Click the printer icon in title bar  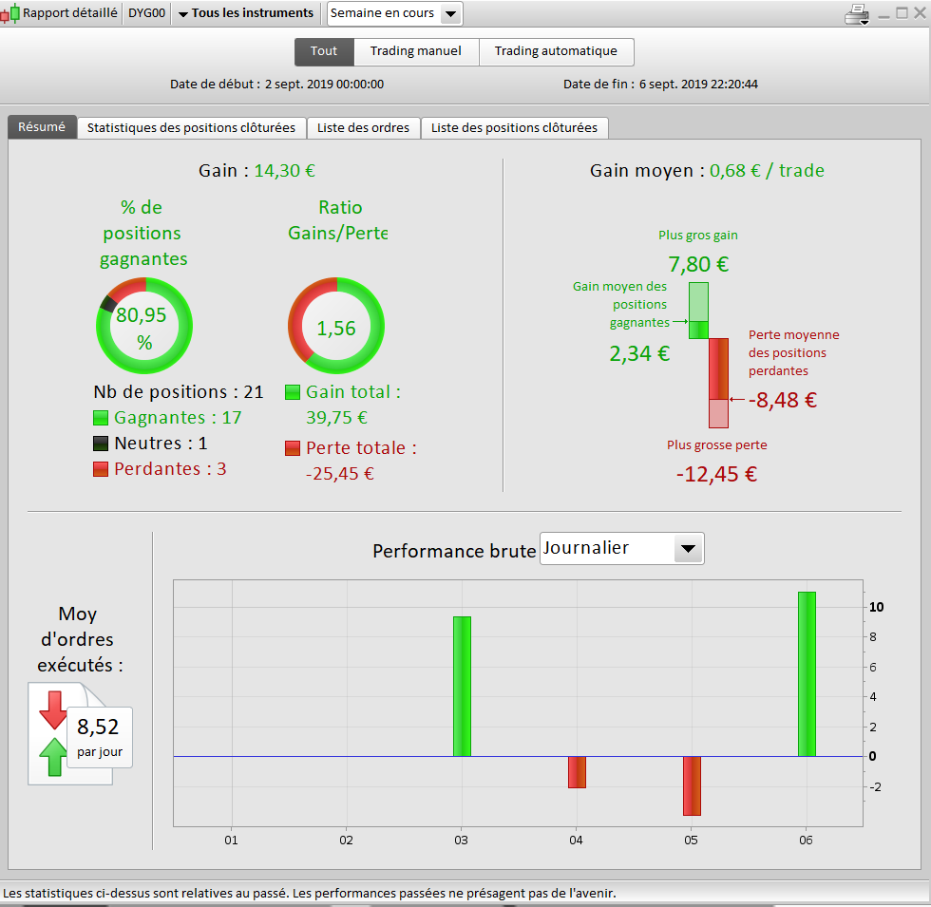tap(857, 14)
